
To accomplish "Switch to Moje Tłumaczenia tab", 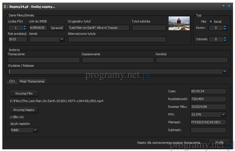I will point(32,81).
